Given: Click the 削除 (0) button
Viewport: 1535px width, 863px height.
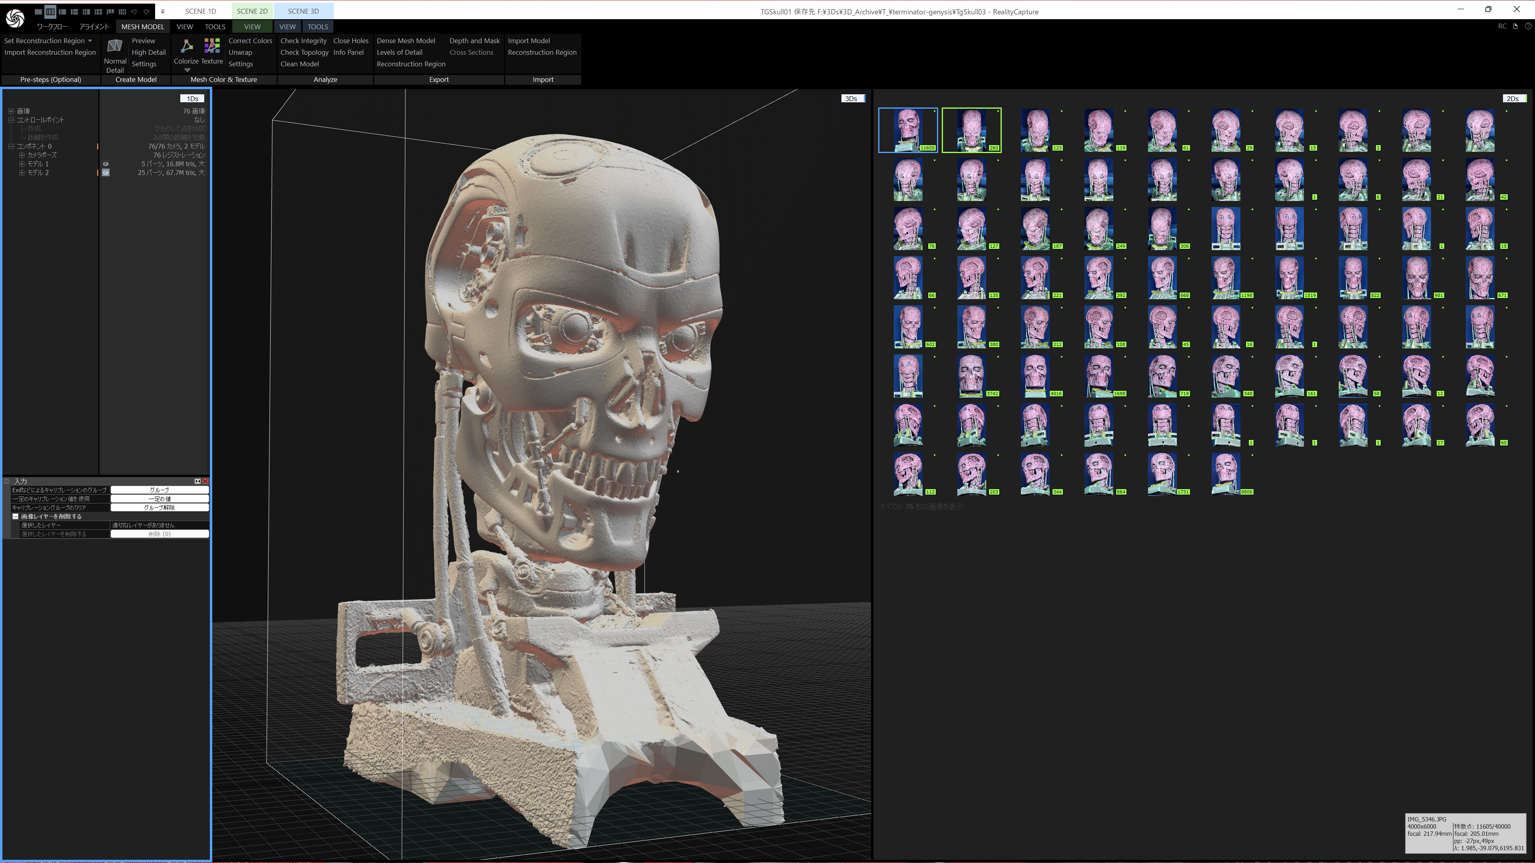Looking at the screenshot, I should click(160, 534).
